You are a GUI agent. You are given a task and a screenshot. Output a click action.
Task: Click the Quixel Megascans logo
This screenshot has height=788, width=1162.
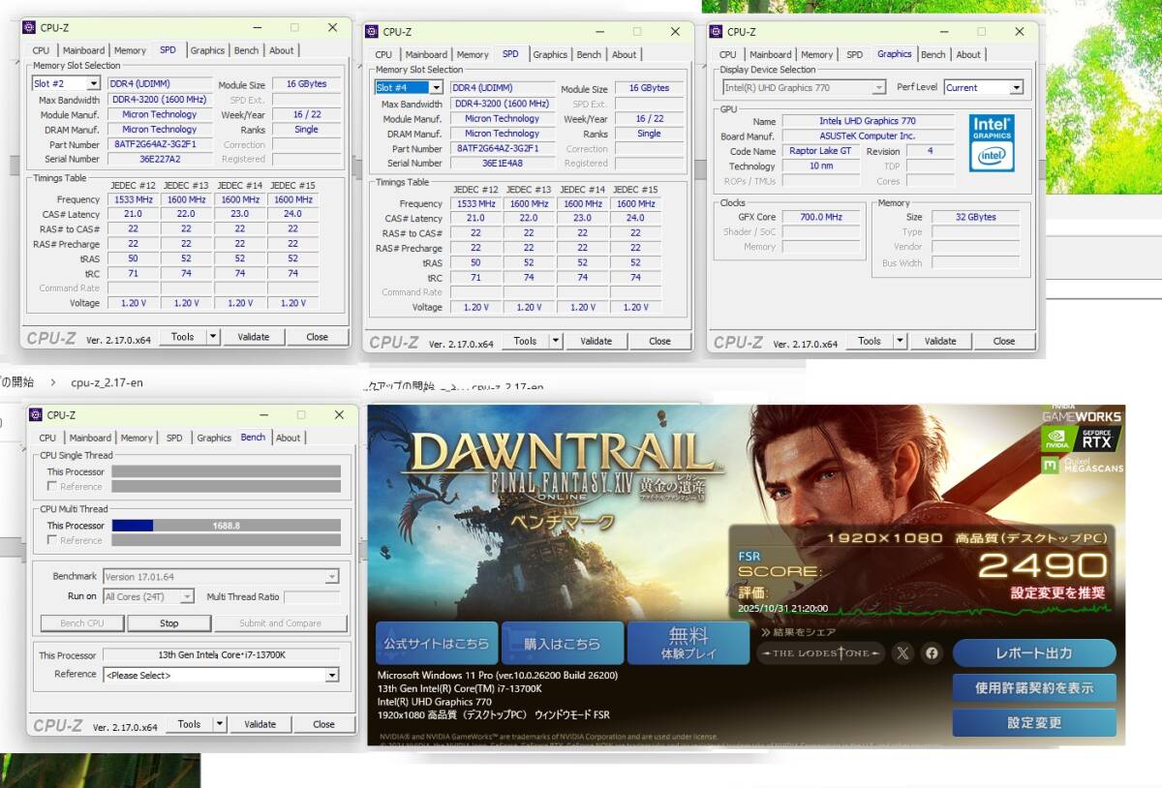[1081, 466]
